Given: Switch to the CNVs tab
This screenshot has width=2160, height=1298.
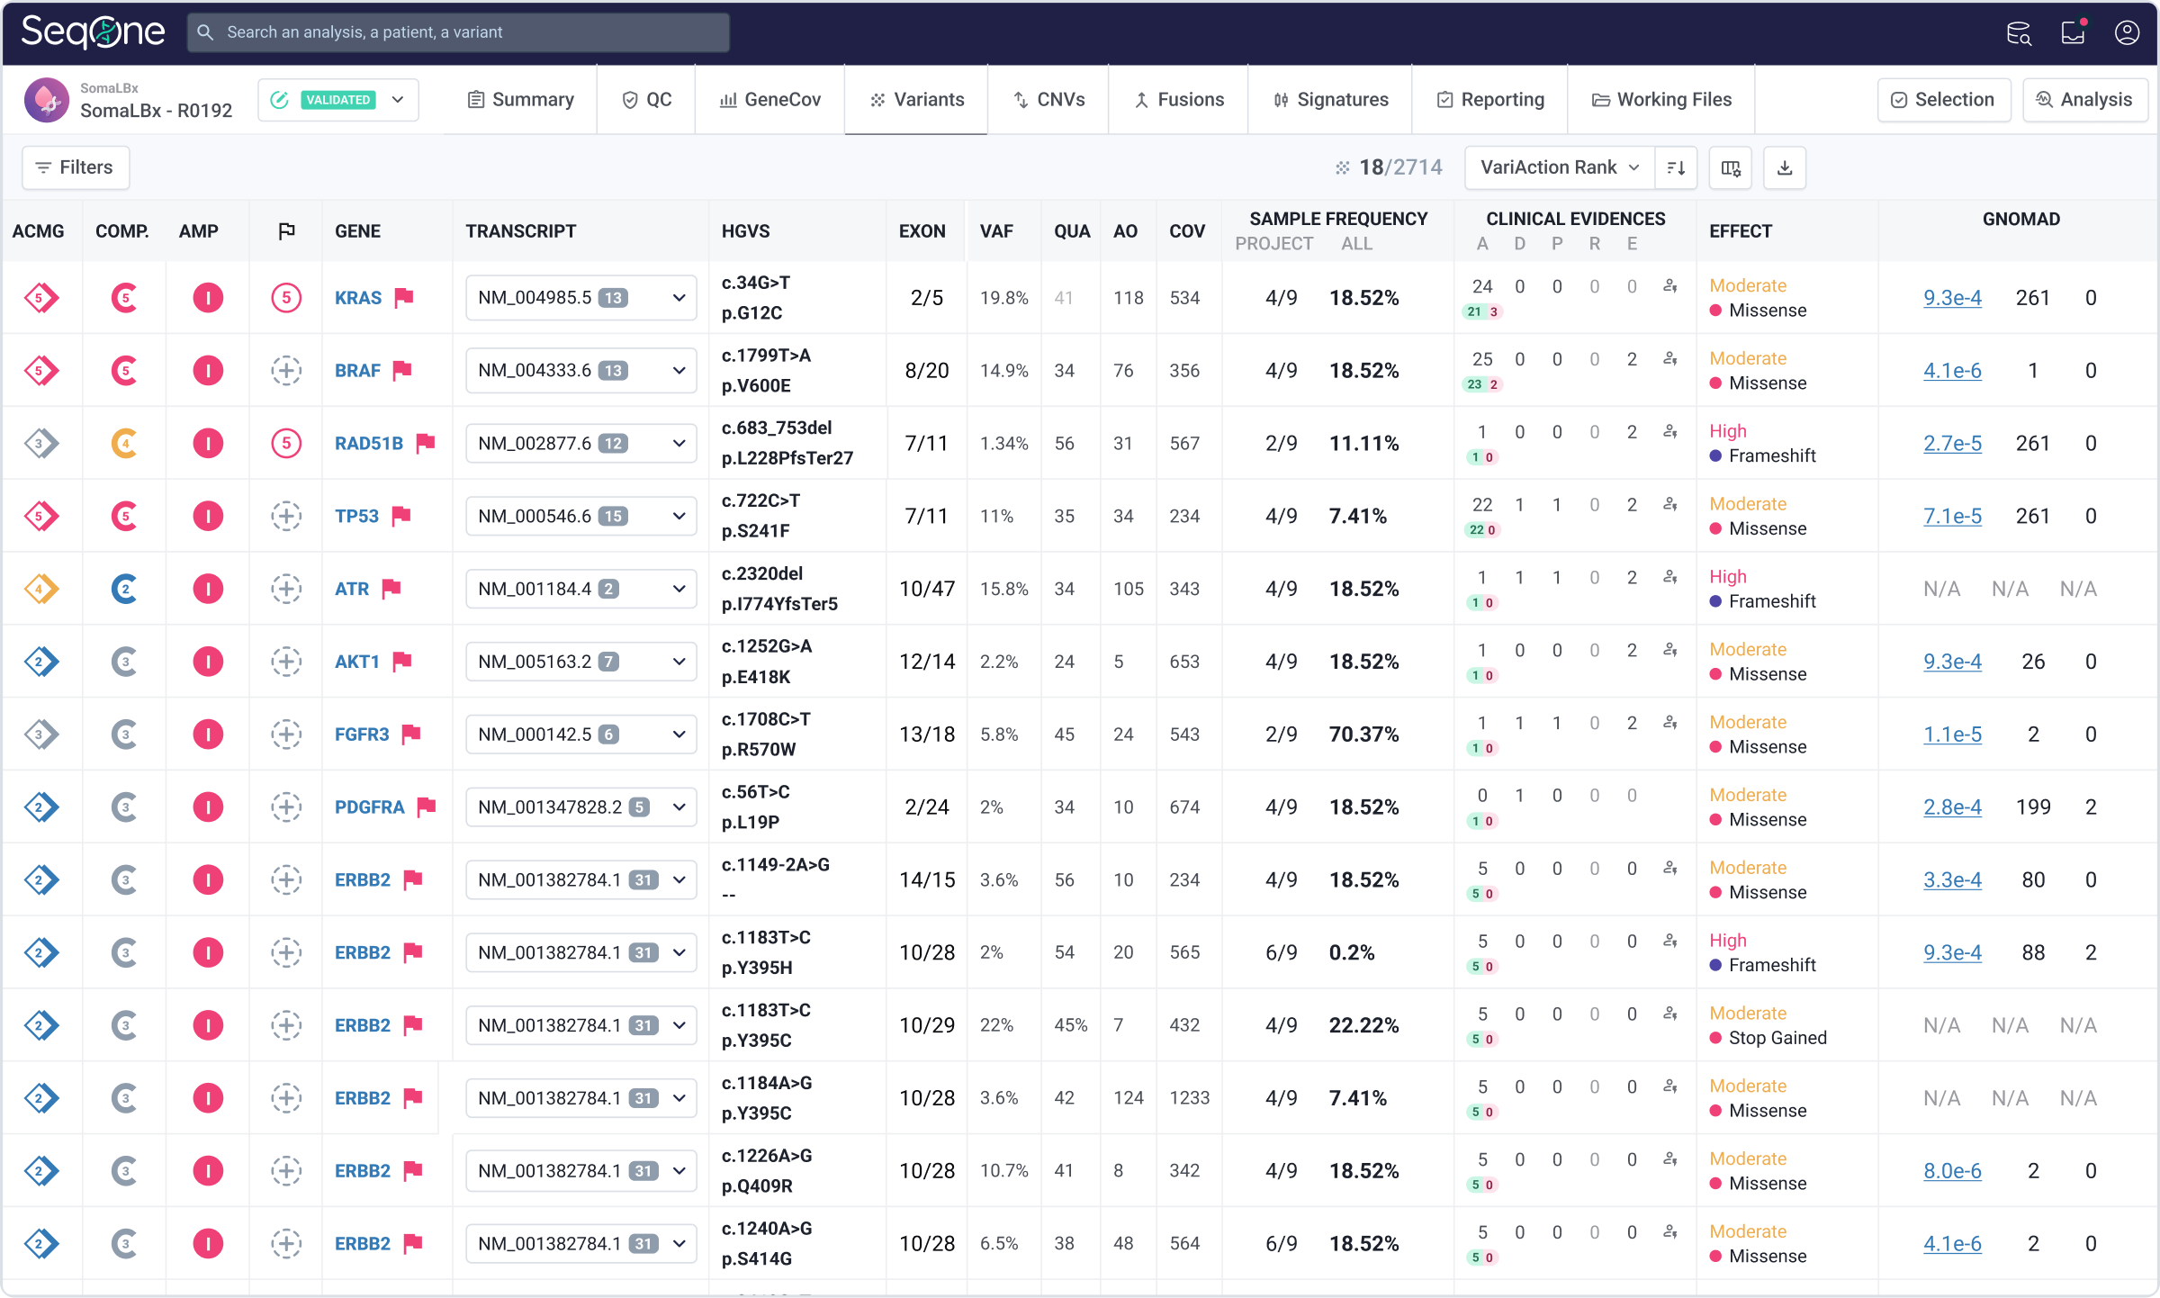Looking at the screenshot, I should click(x=1048, y=100).
